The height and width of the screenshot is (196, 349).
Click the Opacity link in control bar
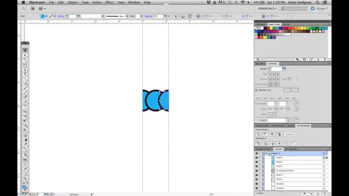148,16
